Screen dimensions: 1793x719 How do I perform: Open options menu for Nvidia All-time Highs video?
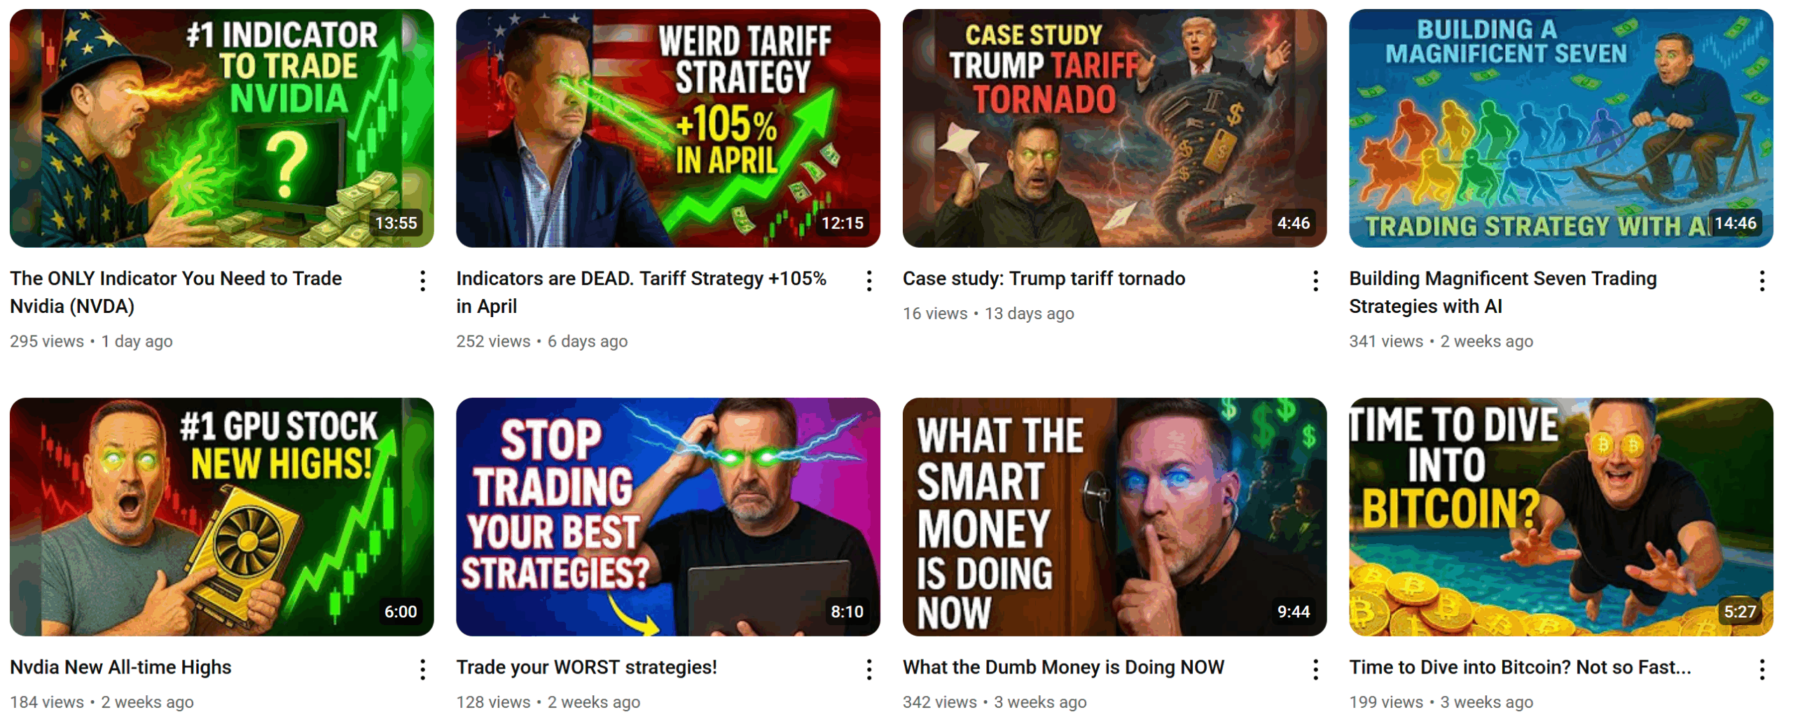[x=422, y=669]
